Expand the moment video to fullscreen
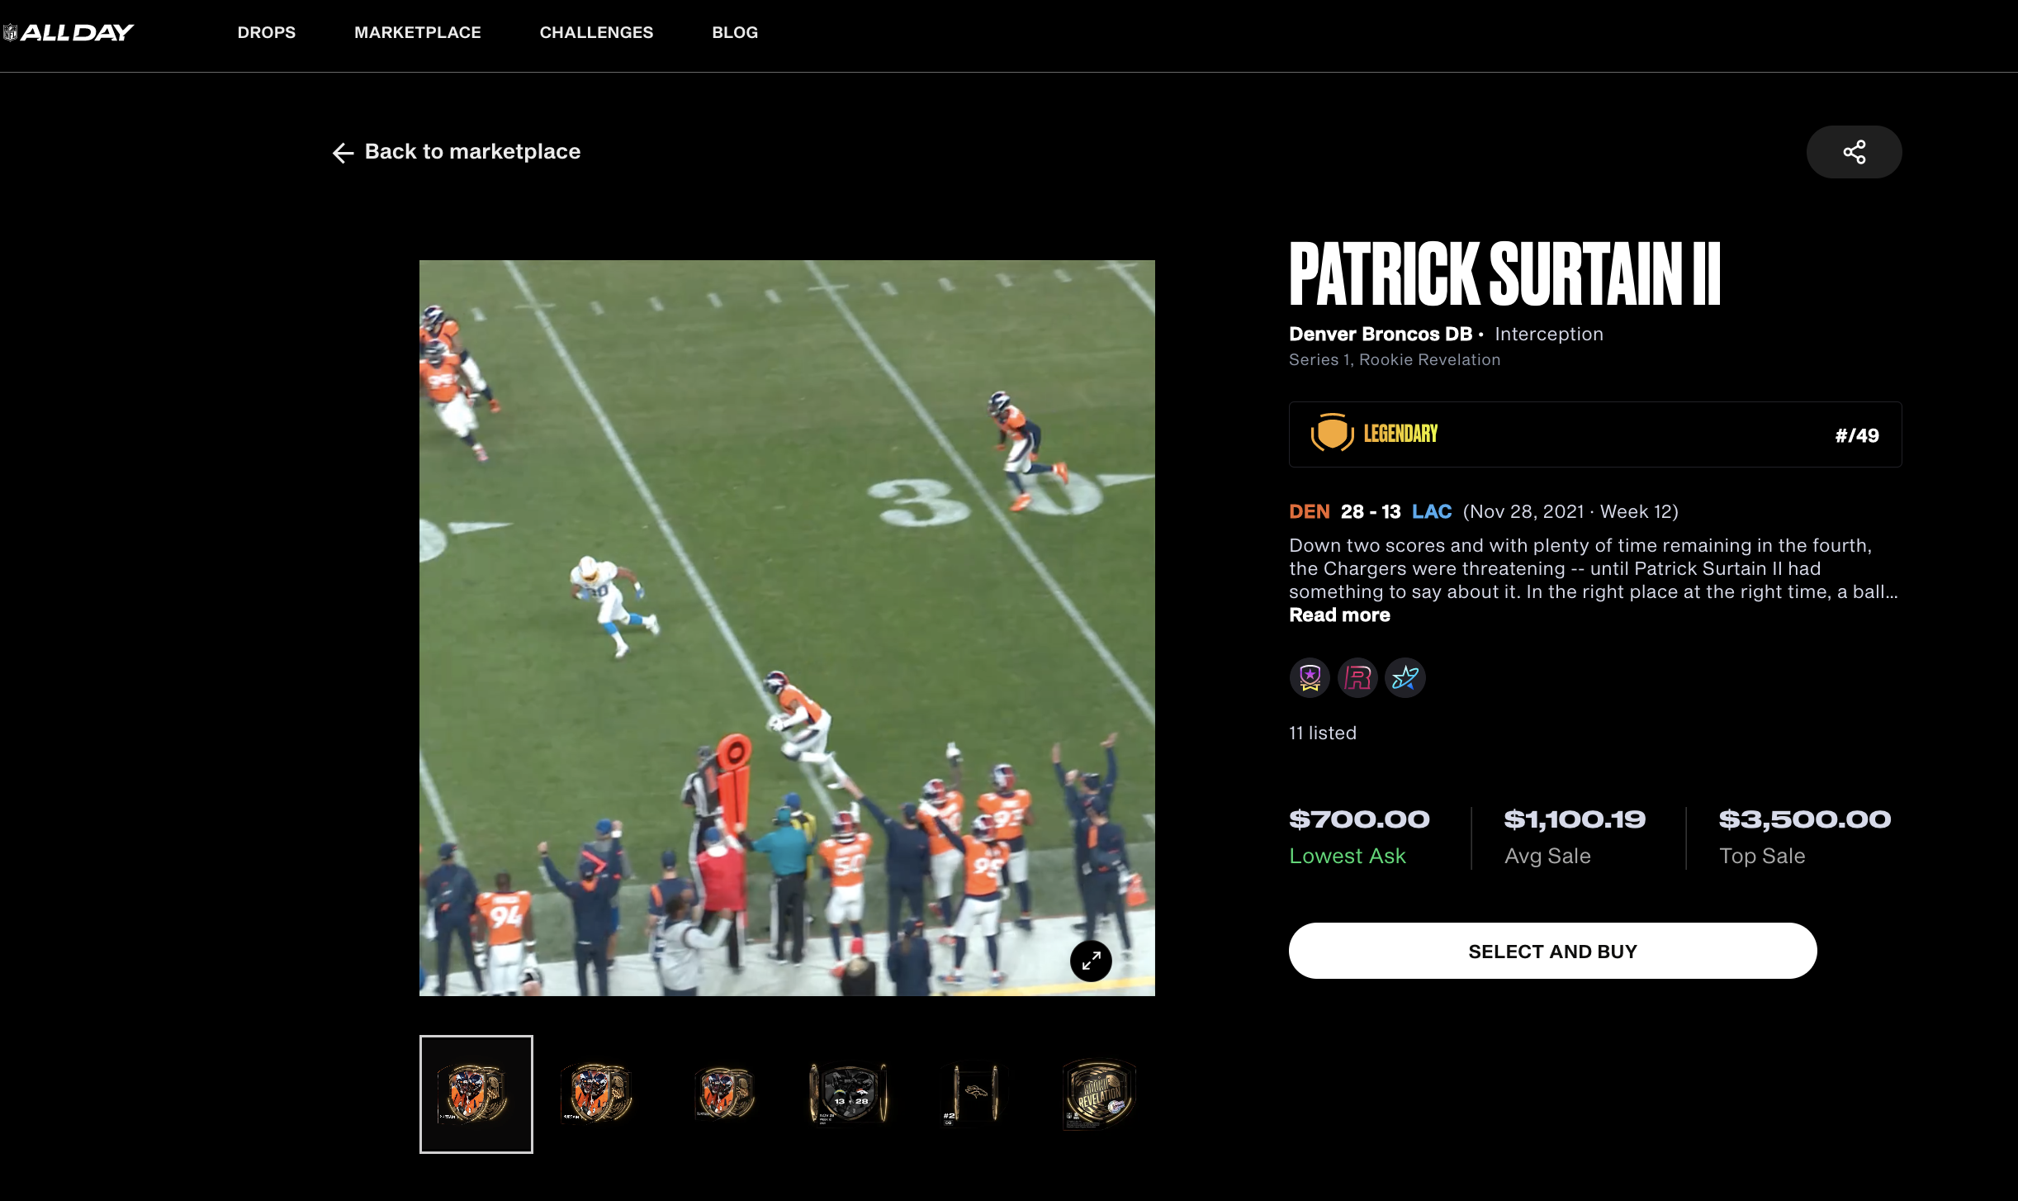The height and width of the screenshot is (1201, 2018). click(1092, 961)
